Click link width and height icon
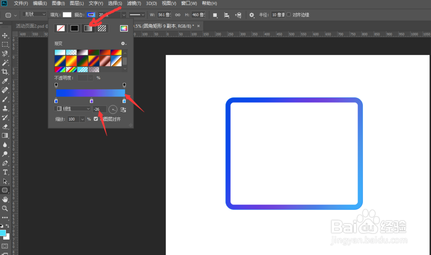The height and width of the screenshot is (255, 431). point(178,15)
